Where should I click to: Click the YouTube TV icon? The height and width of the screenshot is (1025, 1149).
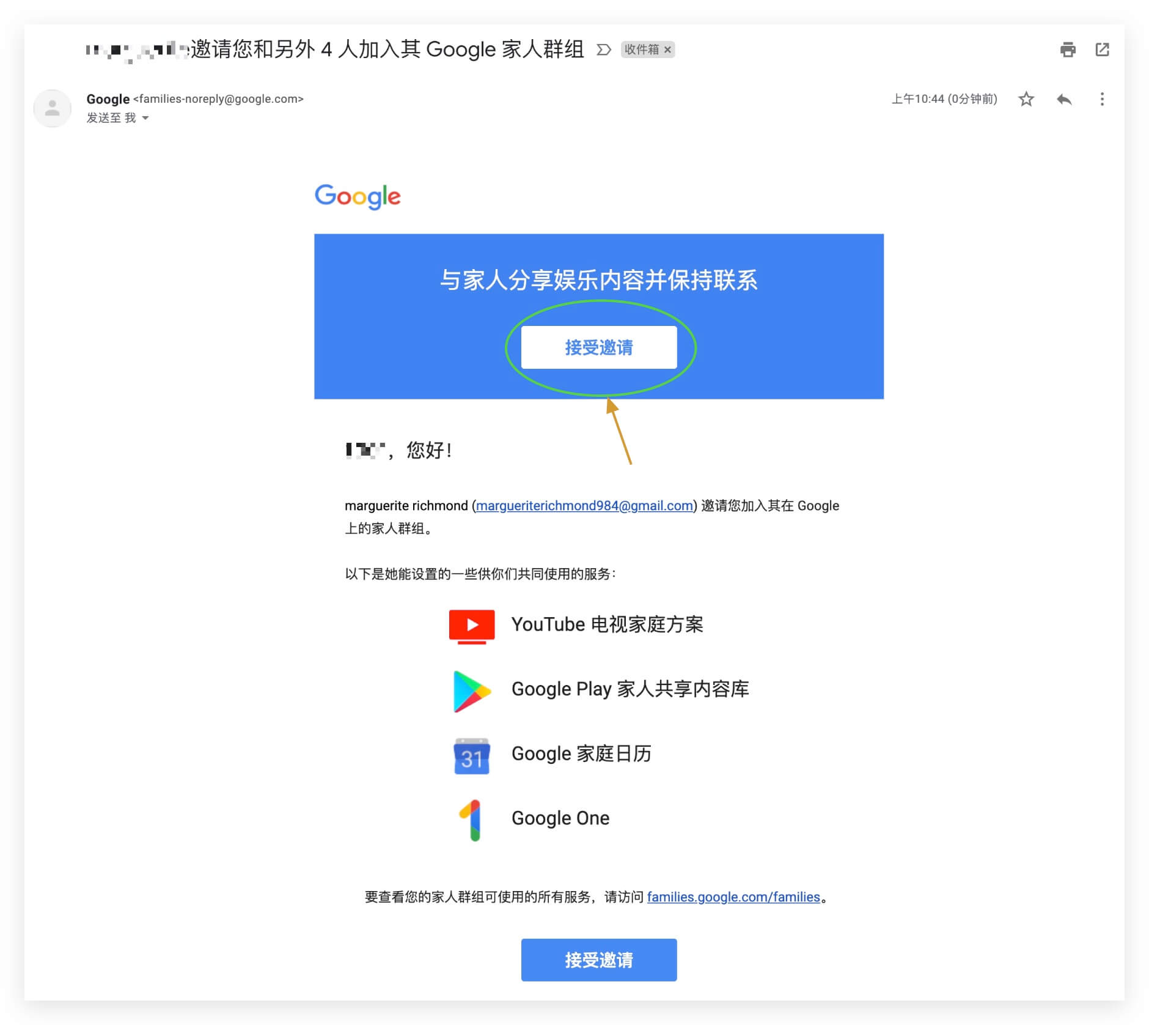pyautogui.click(x=472, y=626)
